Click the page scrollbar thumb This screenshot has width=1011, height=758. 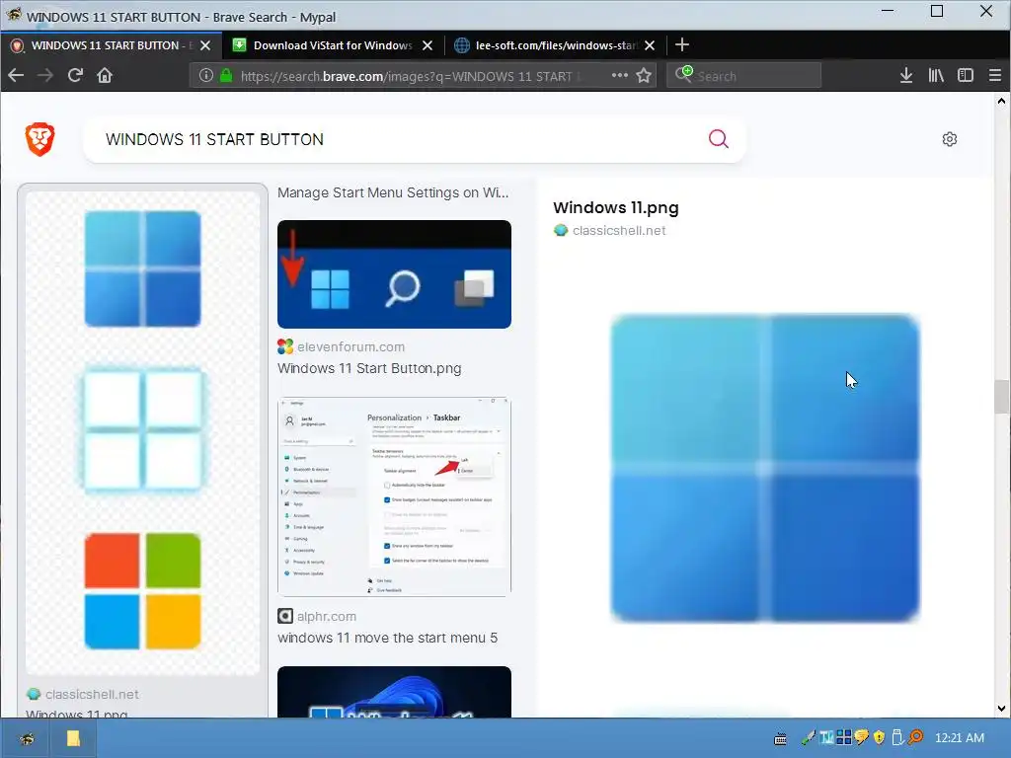tap(1001, 397)
